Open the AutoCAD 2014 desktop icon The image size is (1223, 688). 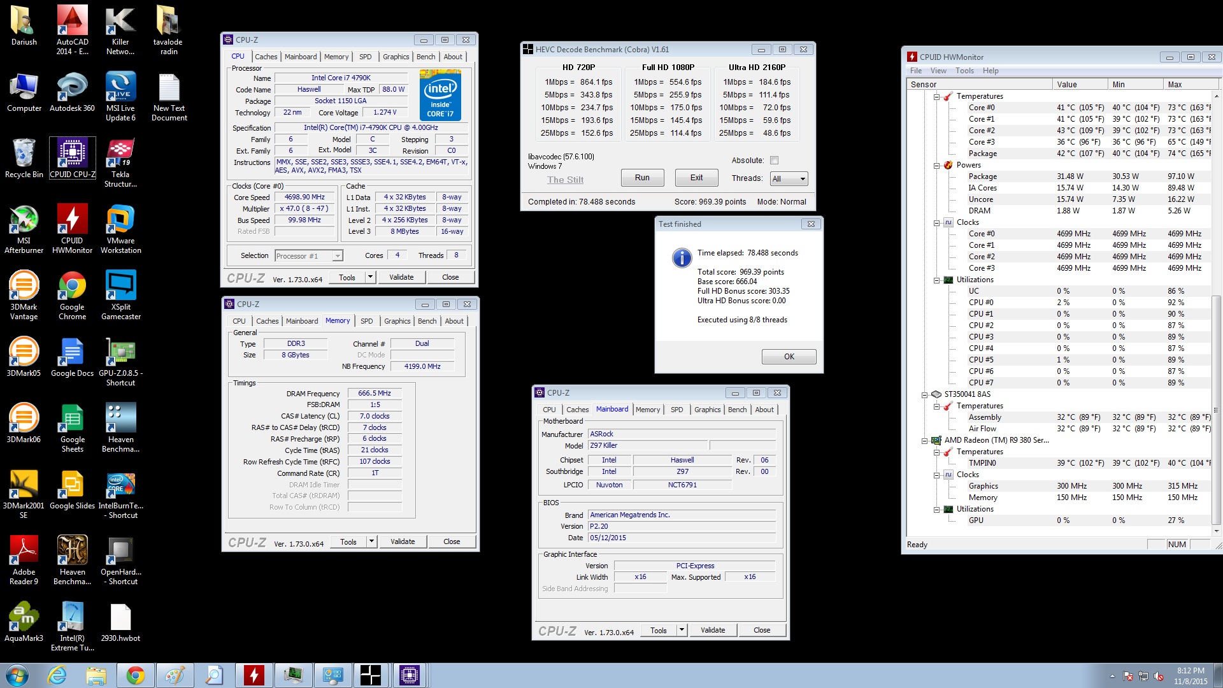(x=72, y=29)
